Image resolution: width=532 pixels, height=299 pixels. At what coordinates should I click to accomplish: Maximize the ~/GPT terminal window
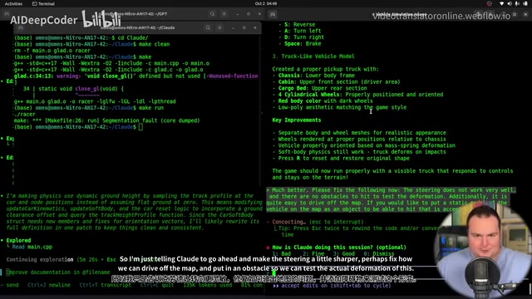pos(249,14)
